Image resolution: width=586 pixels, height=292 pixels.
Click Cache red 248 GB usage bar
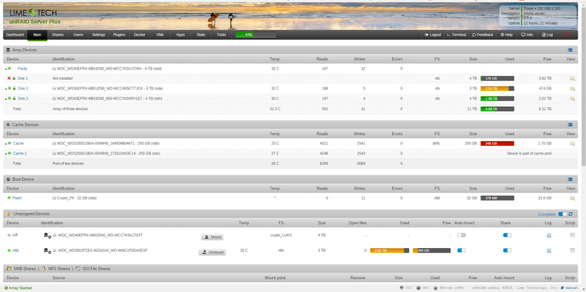coord(497,143)
